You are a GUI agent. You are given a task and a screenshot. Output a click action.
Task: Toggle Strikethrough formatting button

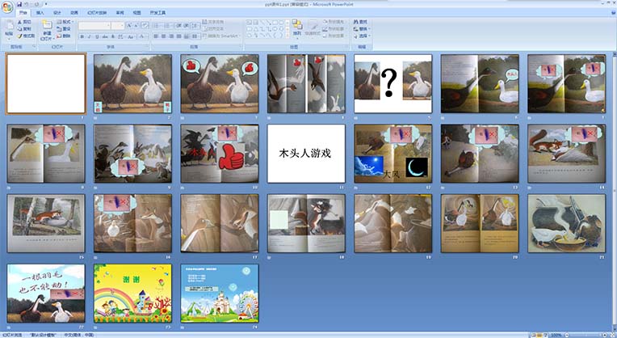click(x=105, y=36)
